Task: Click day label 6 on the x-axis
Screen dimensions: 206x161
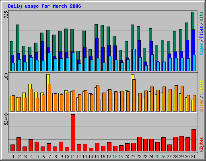Action: pyautogui.click(x=43, y=157)
